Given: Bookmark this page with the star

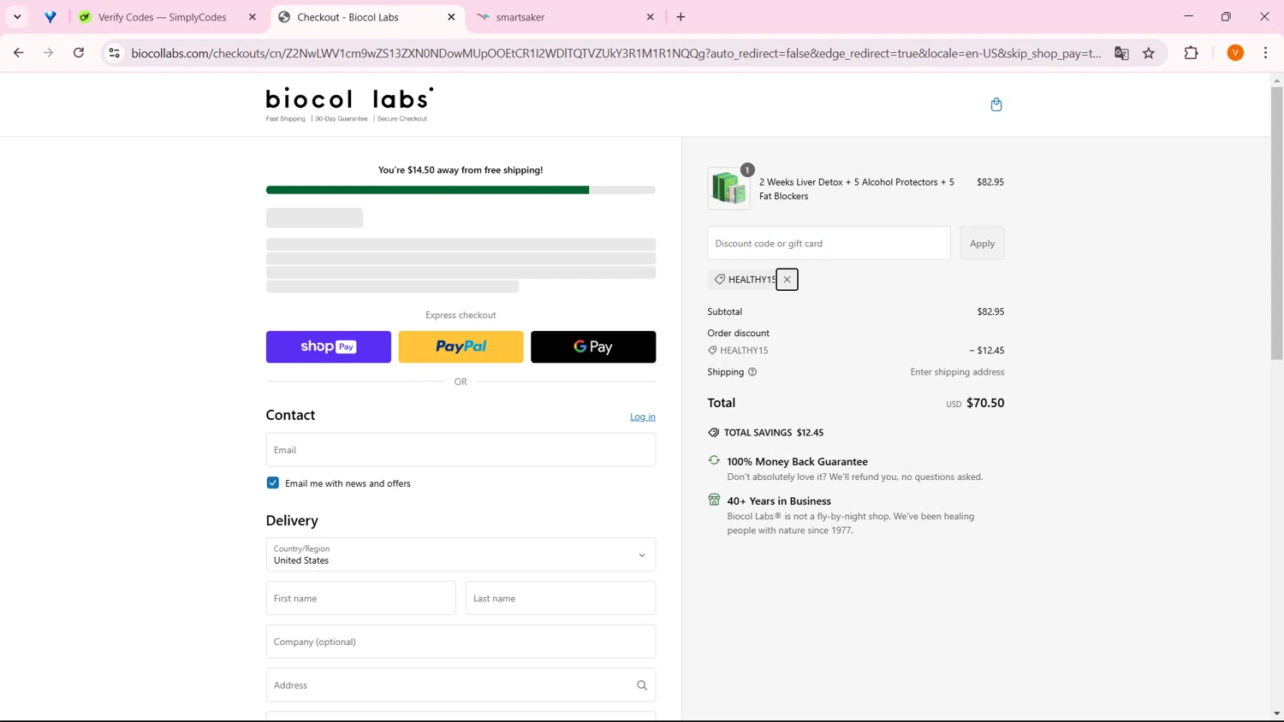Looking at the screenshot, I should pyautogui.click(x=1149, y=53).
